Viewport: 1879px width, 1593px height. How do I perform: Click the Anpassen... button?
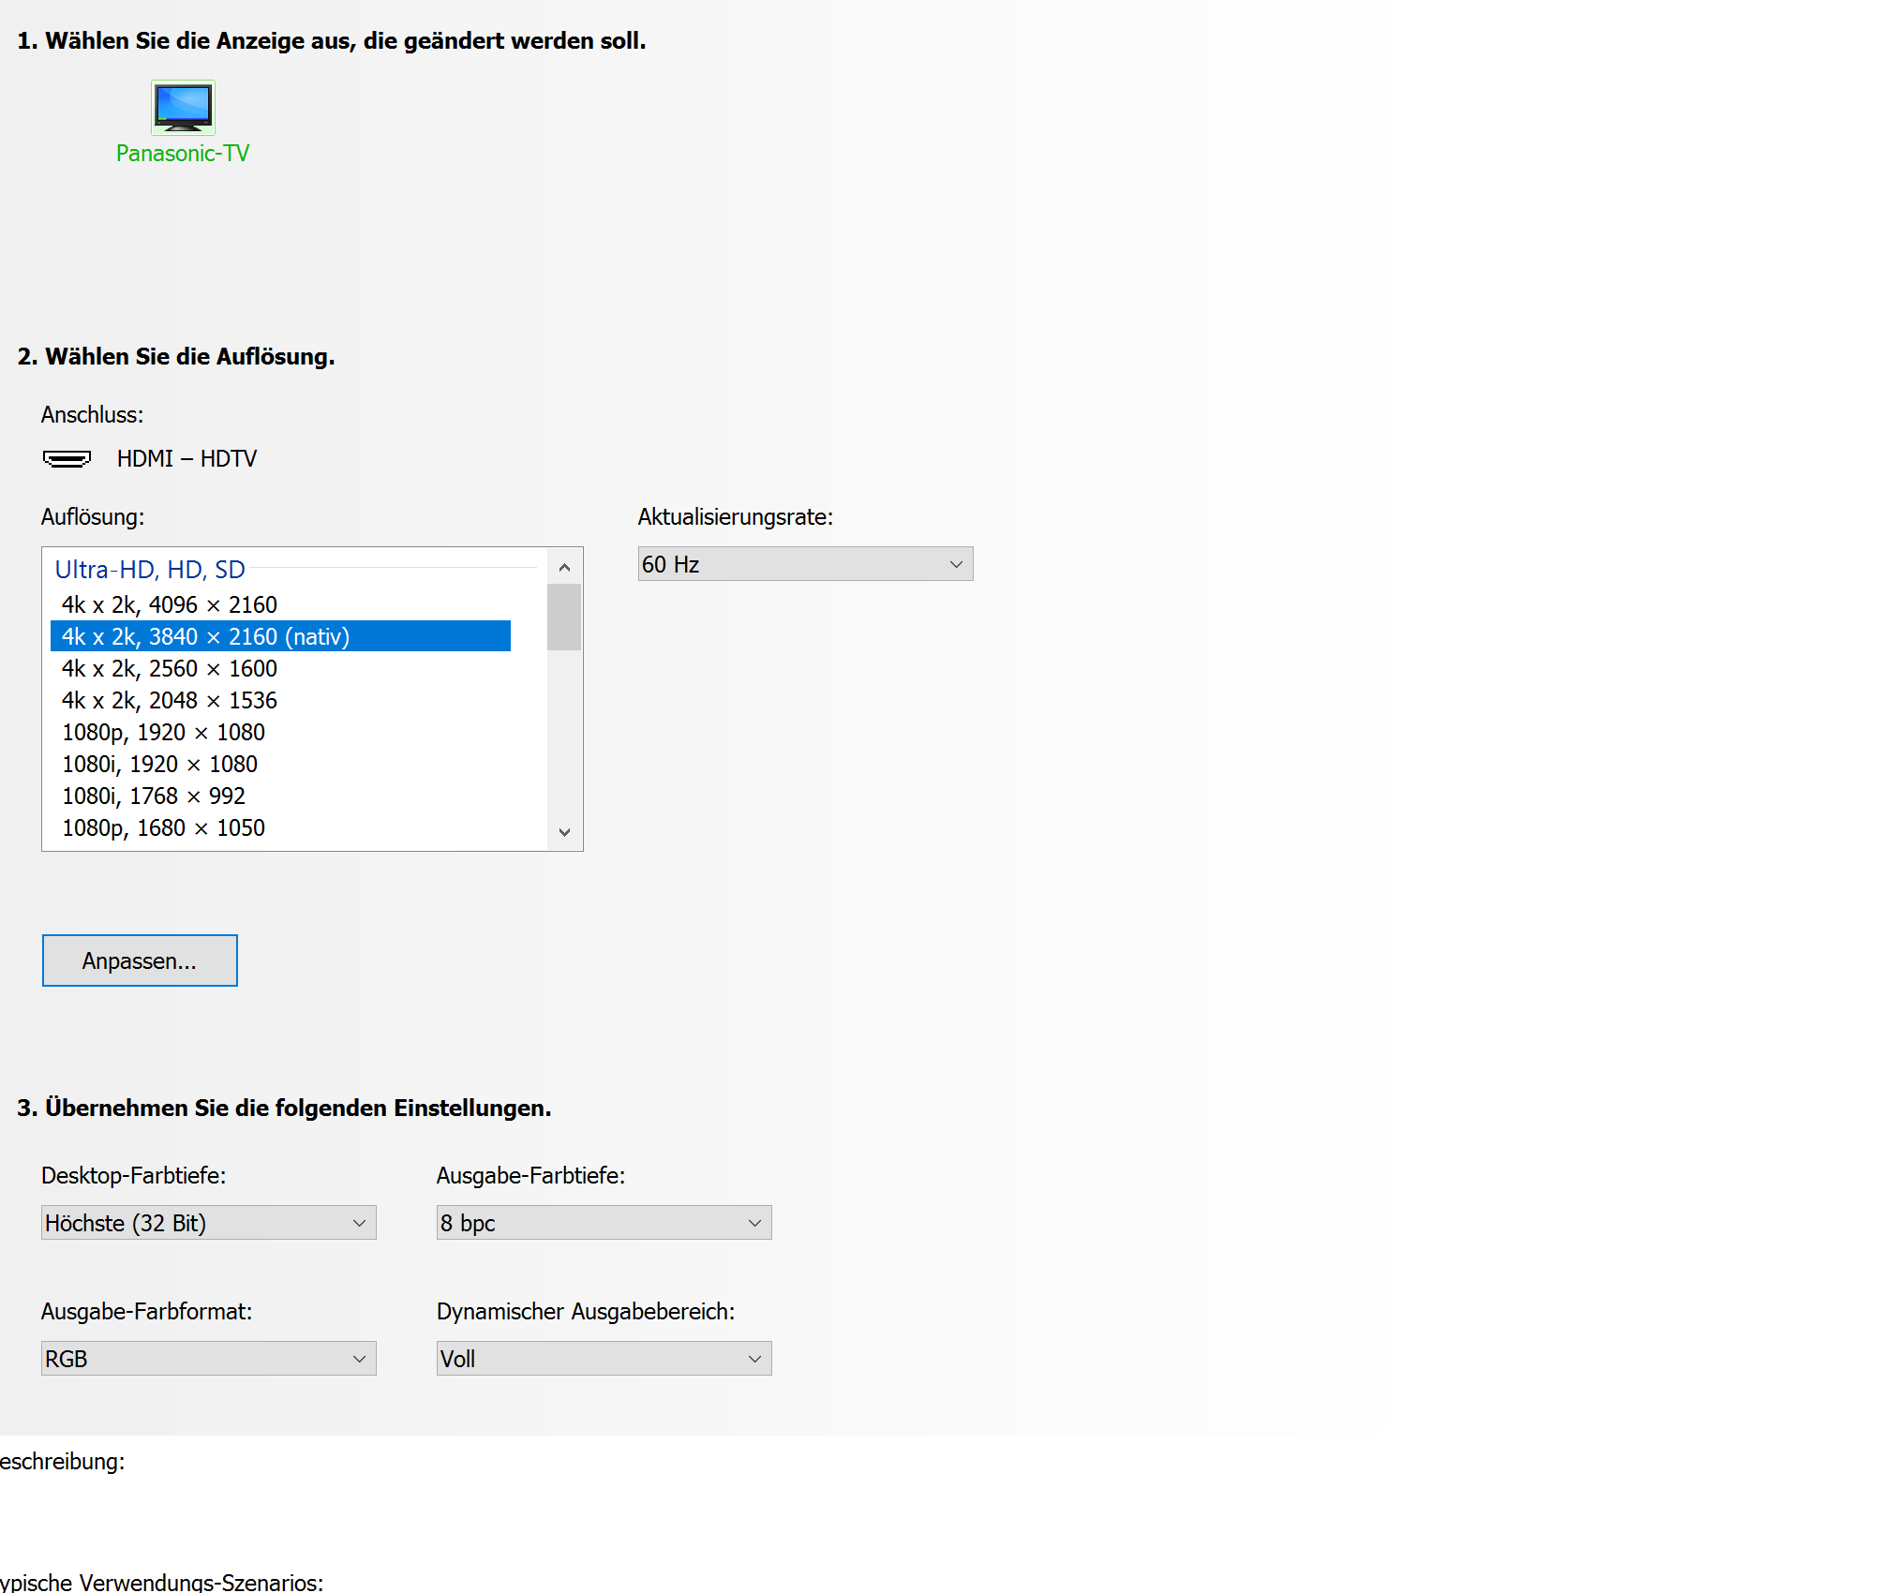click(140, 960)
